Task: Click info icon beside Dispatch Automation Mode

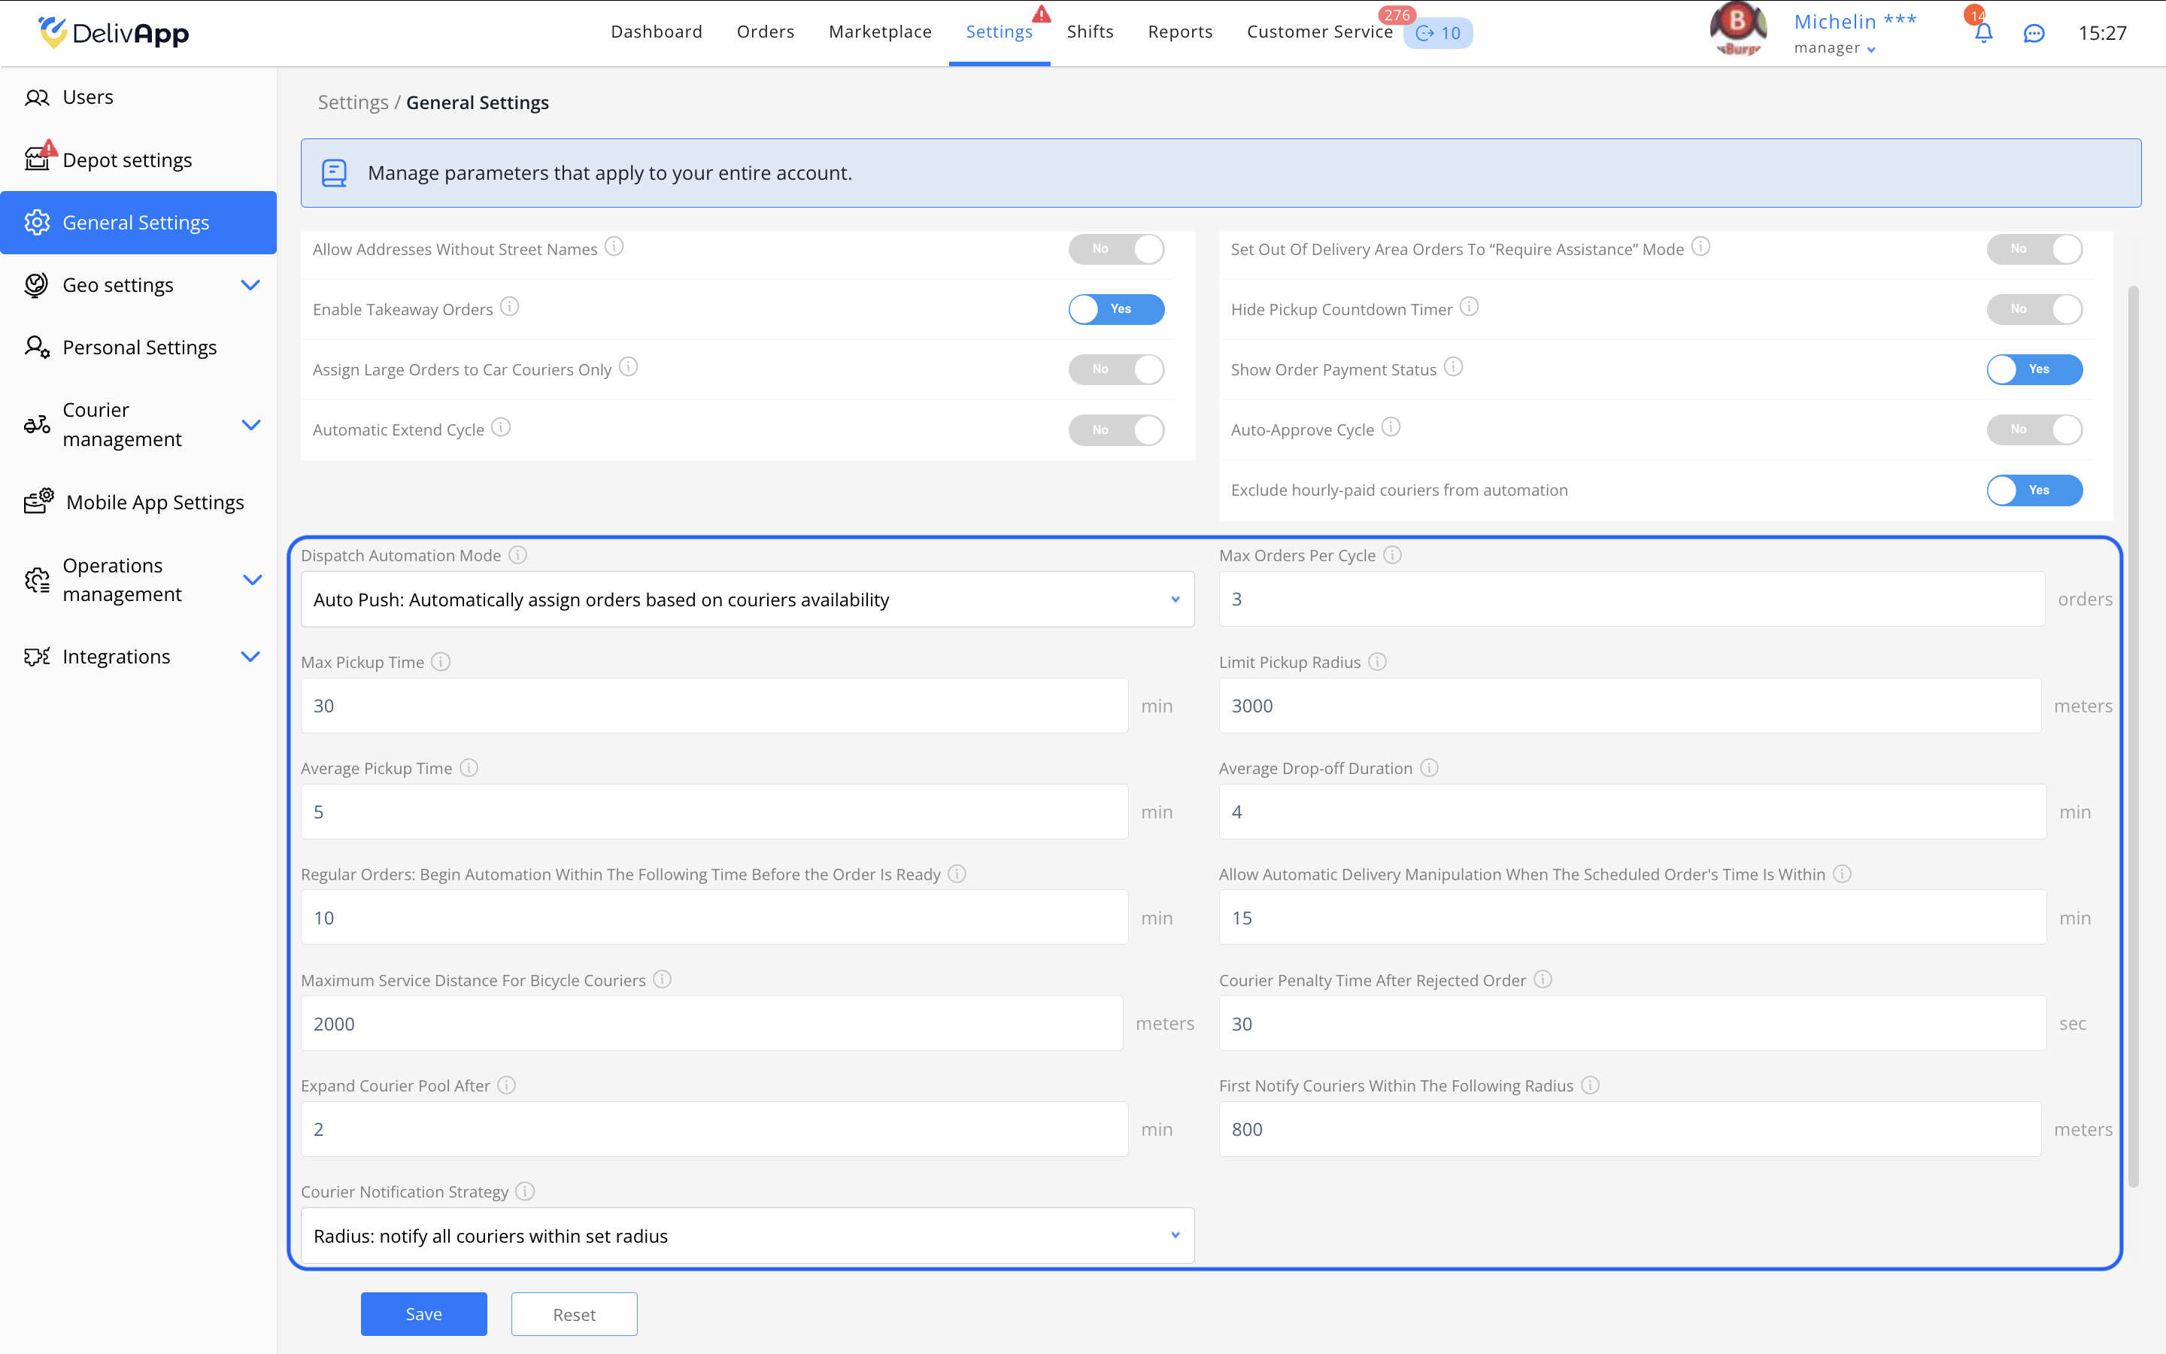Action: tap(517, 555)
